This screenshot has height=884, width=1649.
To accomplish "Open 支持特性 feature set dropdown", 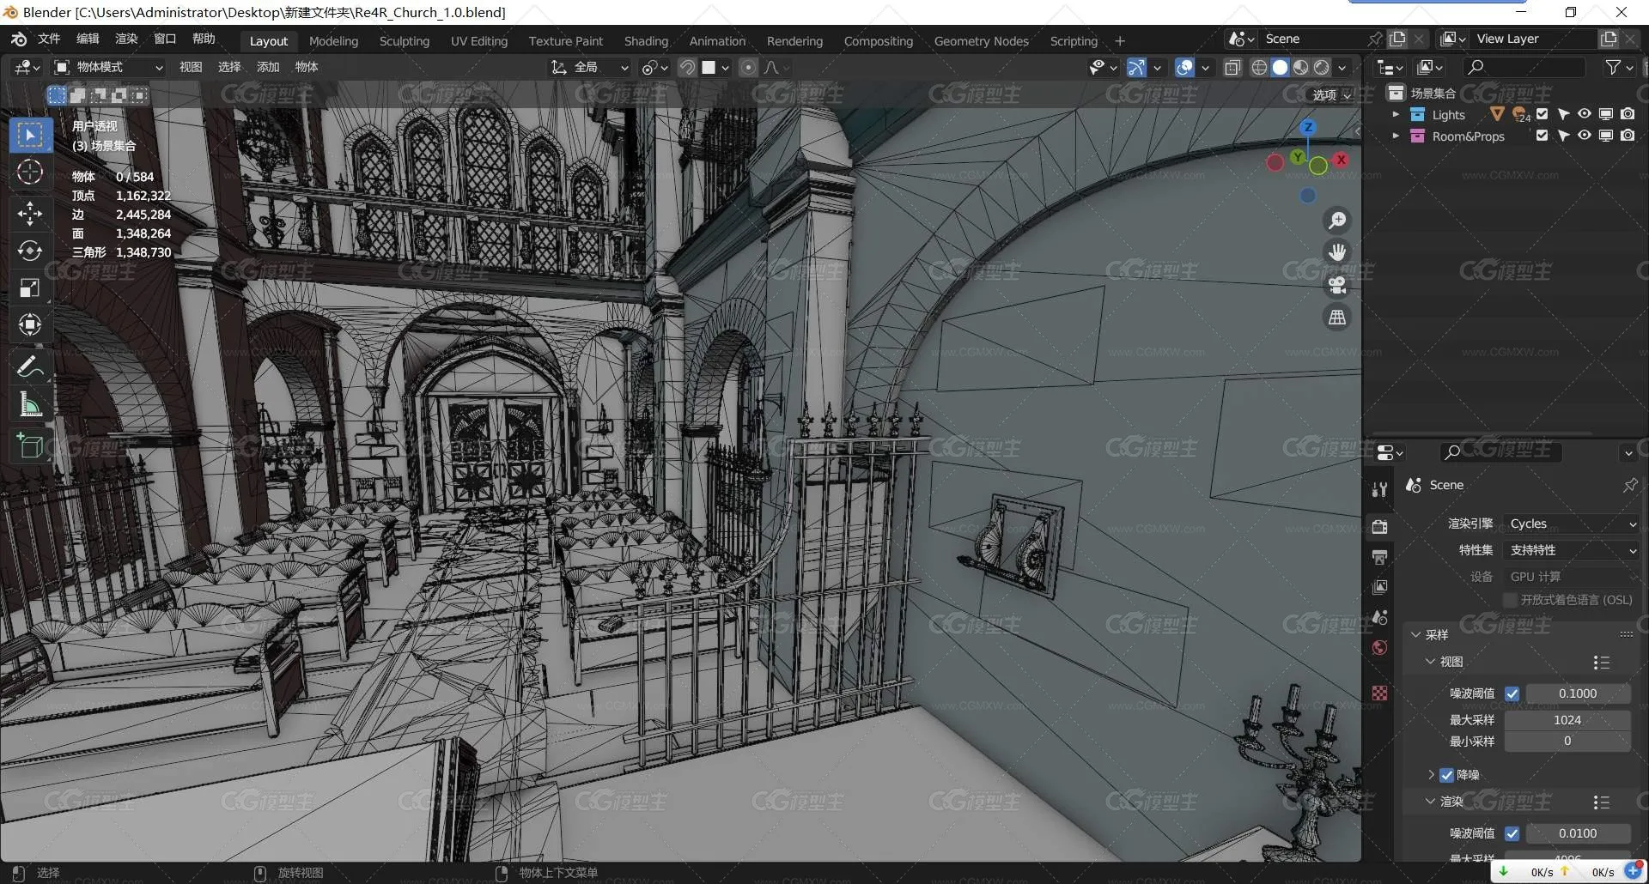I will pyautogui.click(x=1572, y=550).
